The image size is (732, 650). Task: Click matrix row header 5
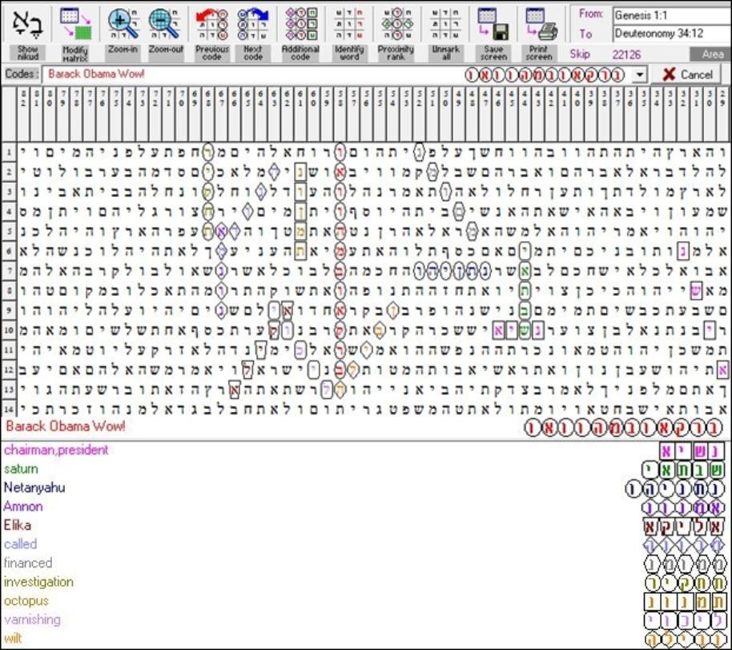(x=9, y=231)
